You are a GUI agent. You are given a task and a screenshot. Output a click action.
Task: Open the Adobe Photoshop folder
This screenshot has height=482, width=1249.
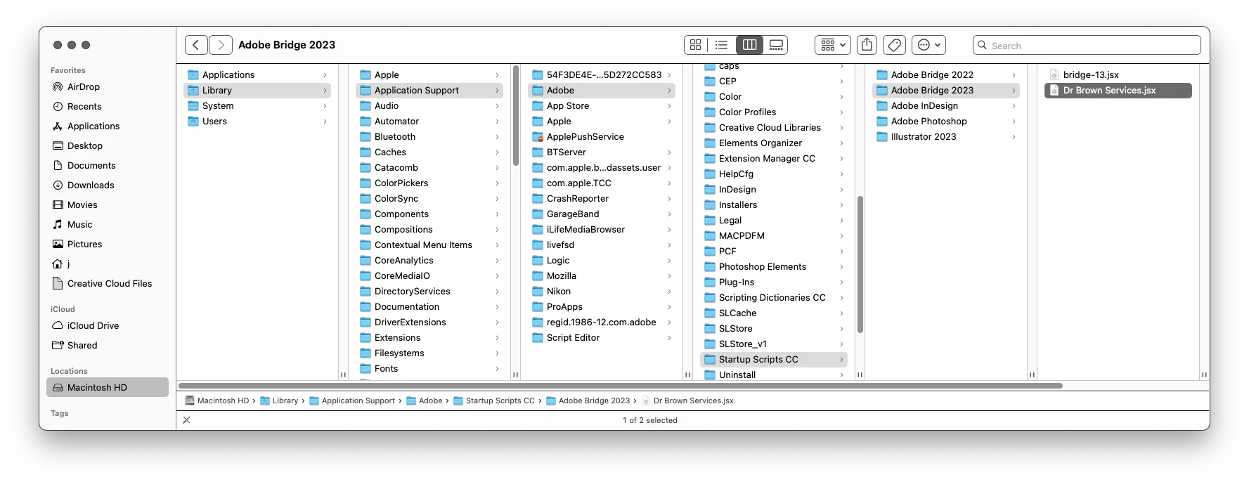click(946, 122)
